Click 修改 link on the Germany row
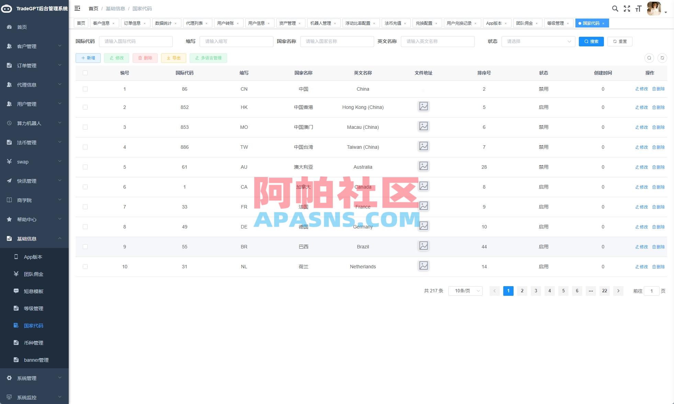This screenshot has height=404, width=674. [641, 227]
